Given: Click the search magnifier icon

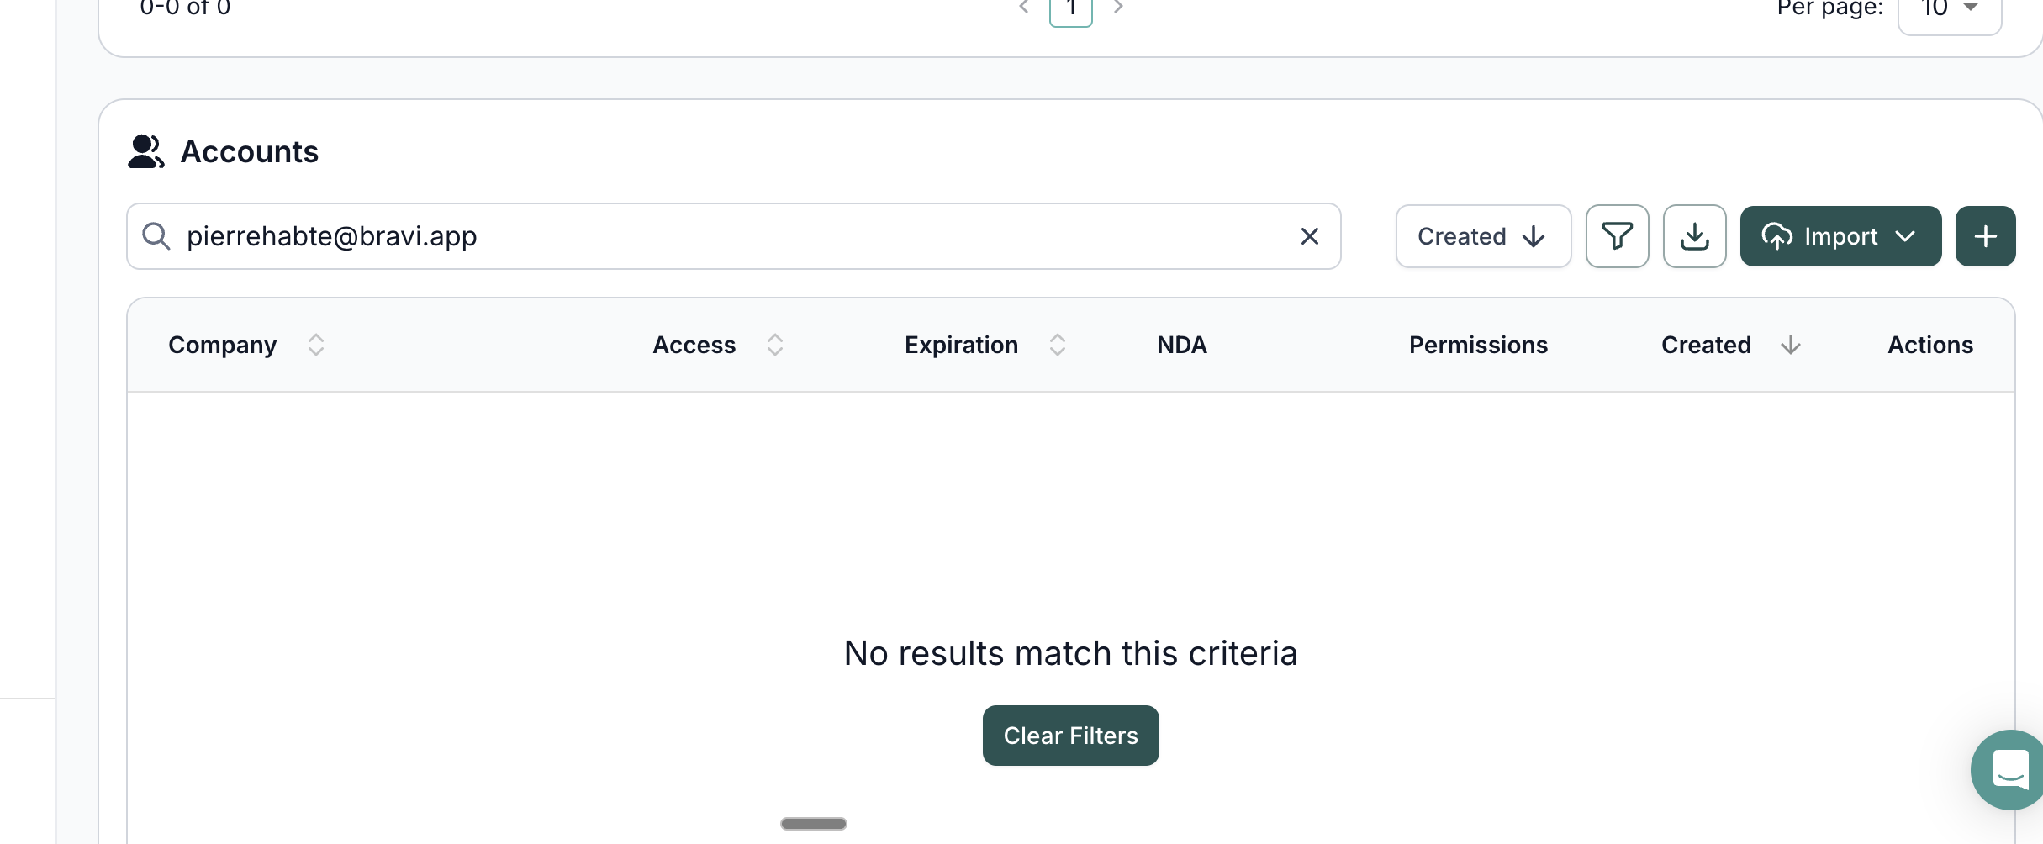Looking at the screenshot, I should 156,236.
